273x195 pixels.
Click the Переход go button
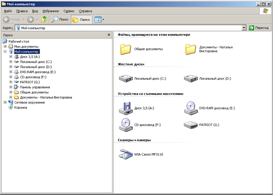coord(259,28)
